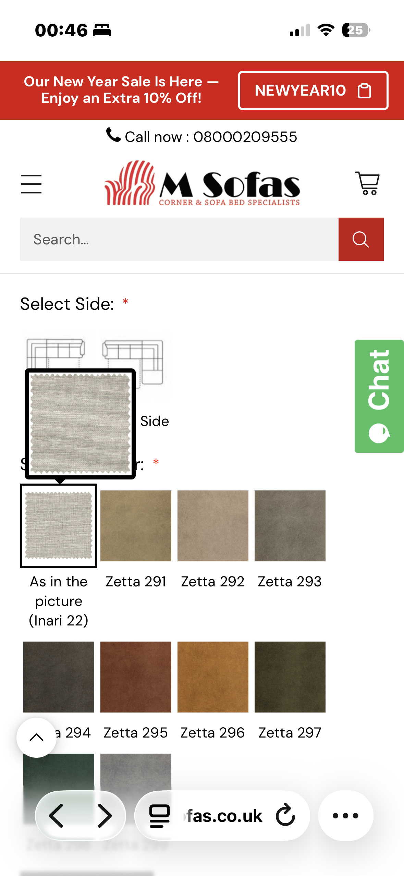
Task: Tap the red search magnifier button
Action: [x=361, y=239]
